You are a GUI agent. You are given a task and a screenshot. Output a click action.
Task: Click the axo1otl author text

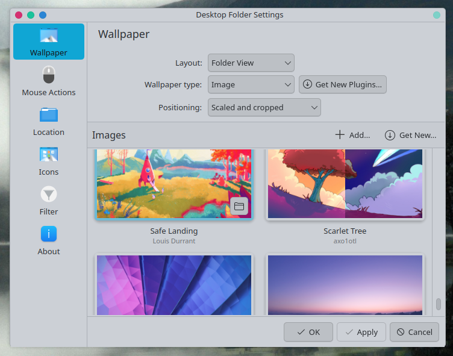click(345, 241)
